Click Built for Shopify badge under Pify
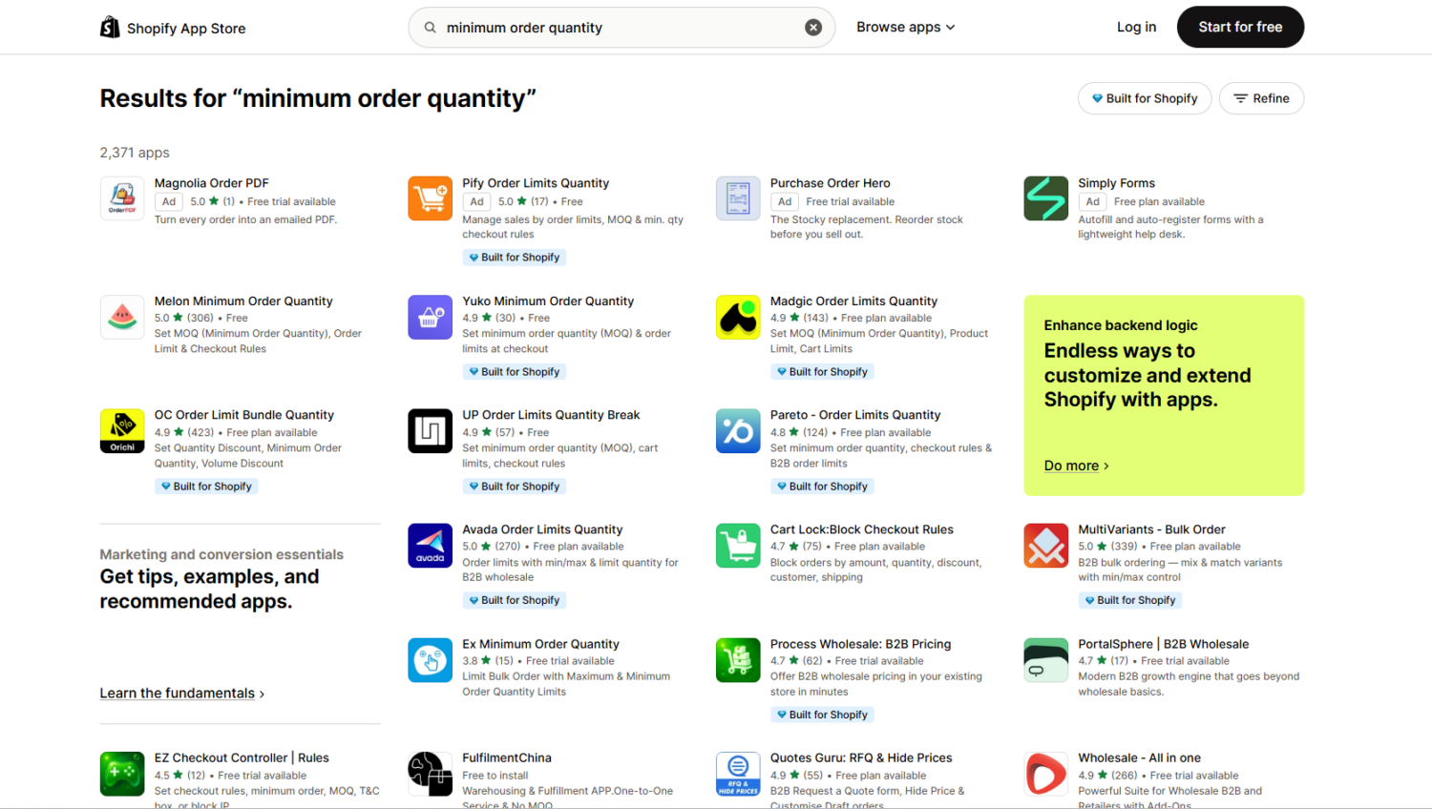 click(x=515, y=258)
